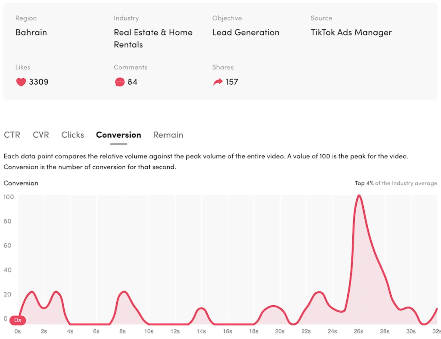441x339 pixels.
Task: Click the likes count 3309
Action: coord(39,82)
